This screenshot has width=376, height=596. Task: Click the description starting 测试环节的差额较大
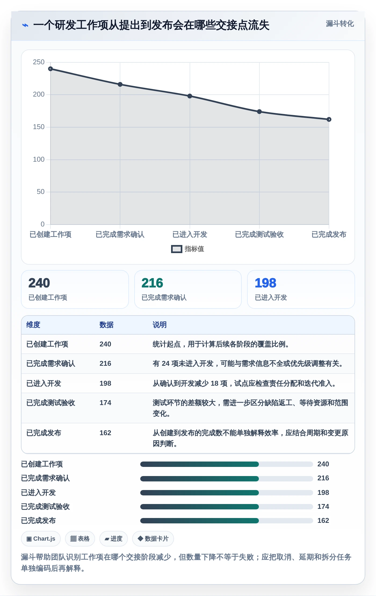250,408
